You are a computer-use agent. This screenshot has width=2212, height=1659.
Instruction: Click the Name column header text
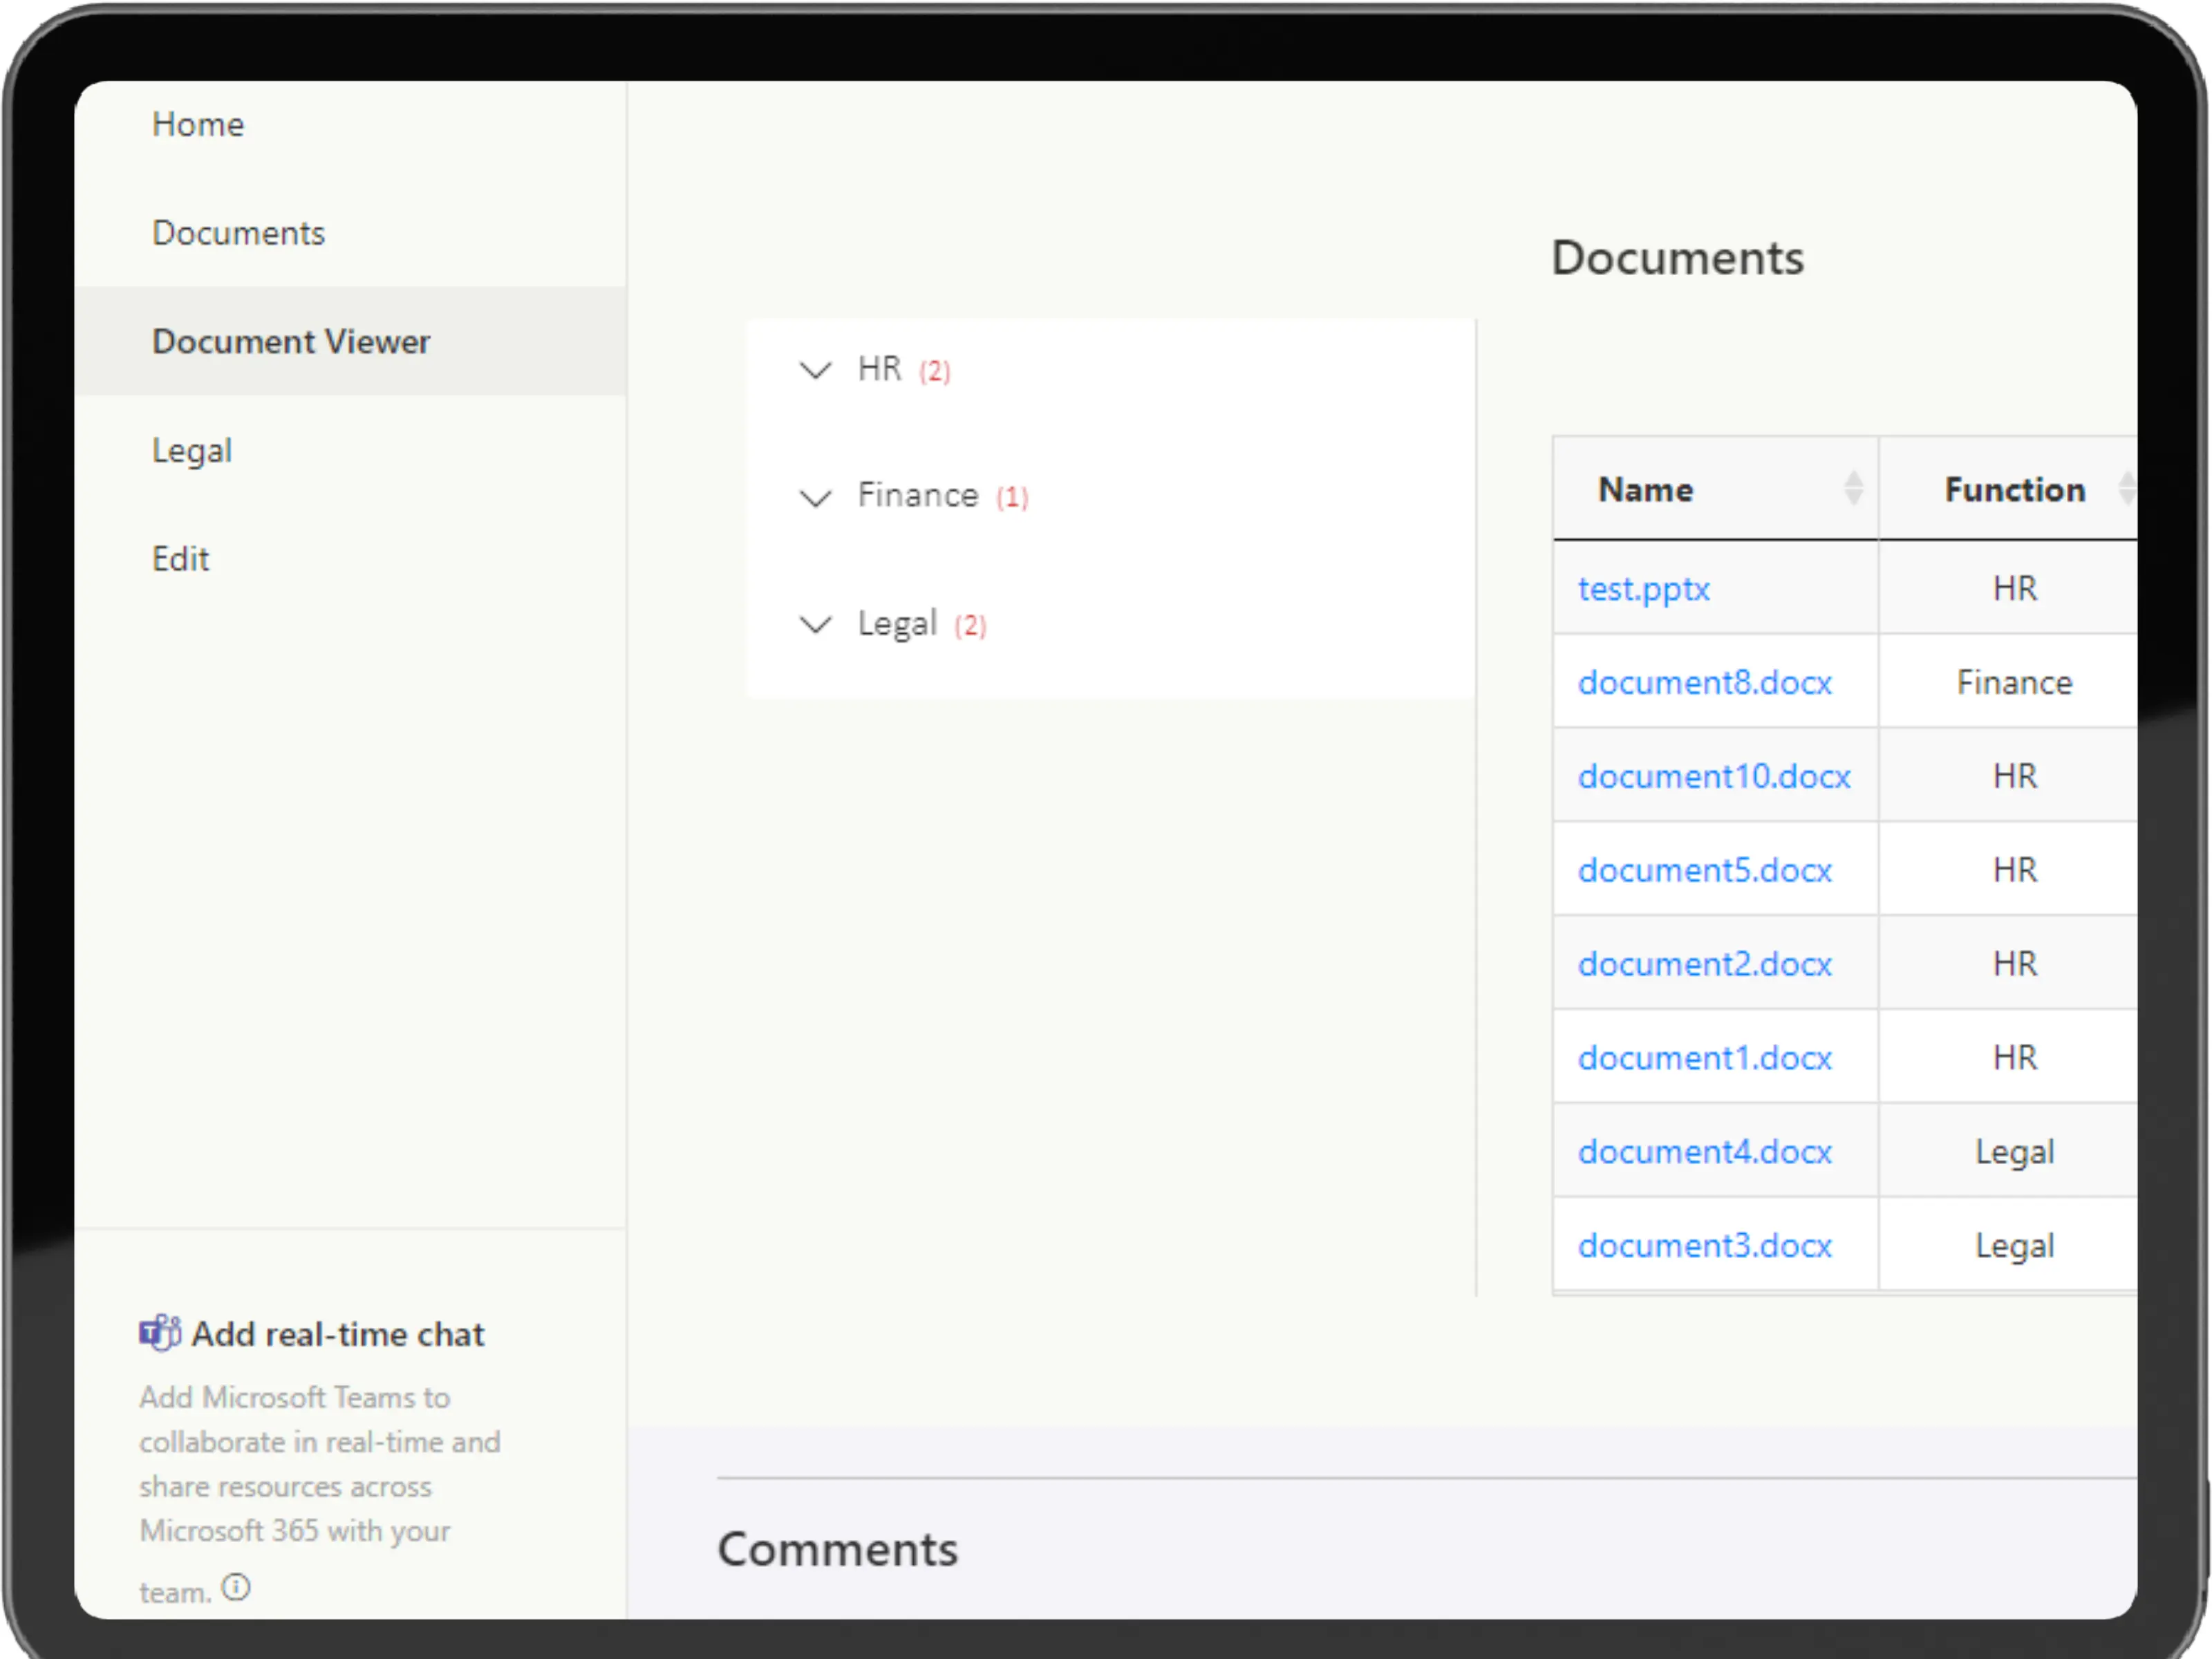coord(1645,489)
